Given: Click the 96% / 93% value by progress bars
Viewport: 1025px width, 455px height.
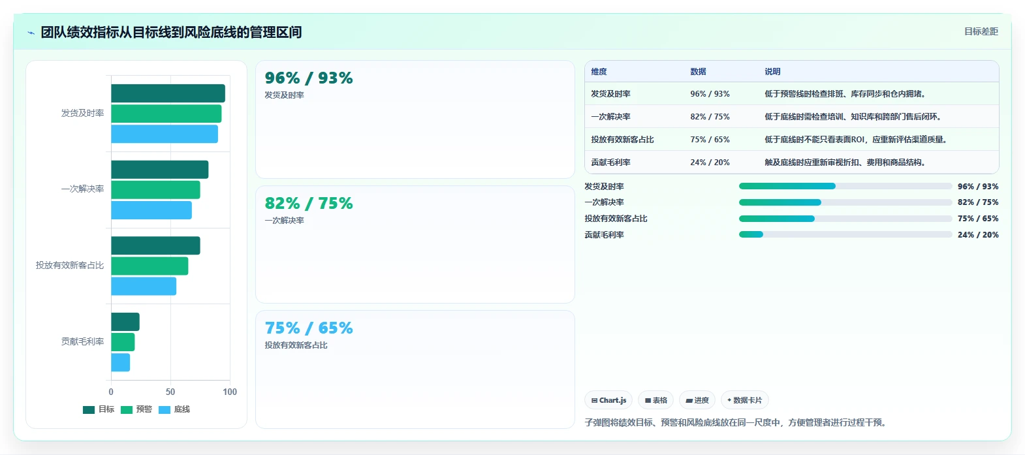Looking at the screenshot, I should (x=978, y=186).
